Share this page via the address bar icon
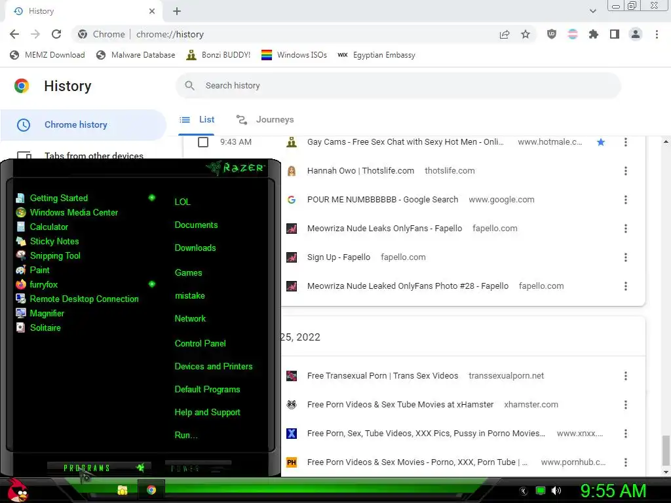 pos(505,34)
